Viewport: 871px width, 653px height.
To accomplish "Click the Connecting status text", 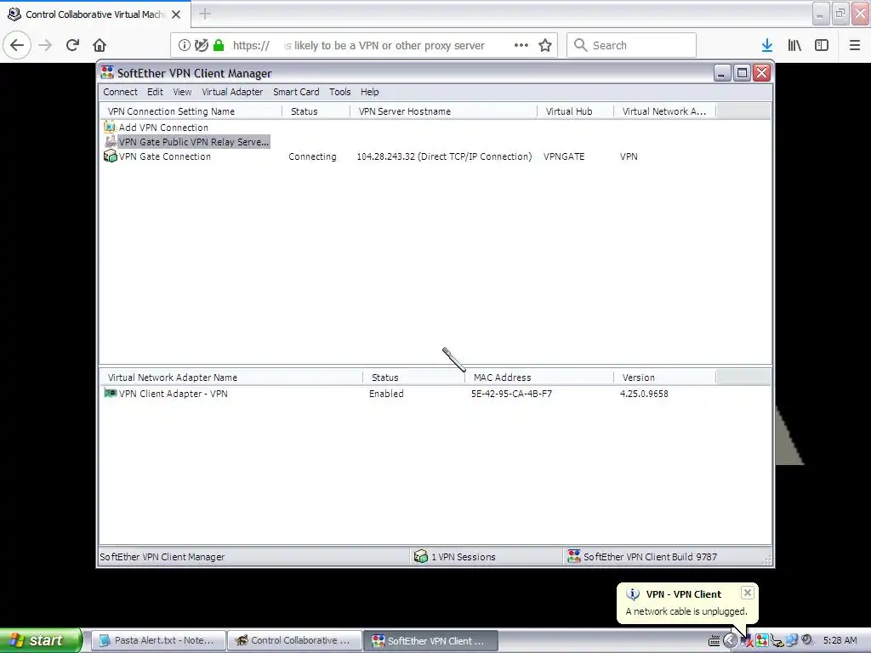I will (312, 156).
